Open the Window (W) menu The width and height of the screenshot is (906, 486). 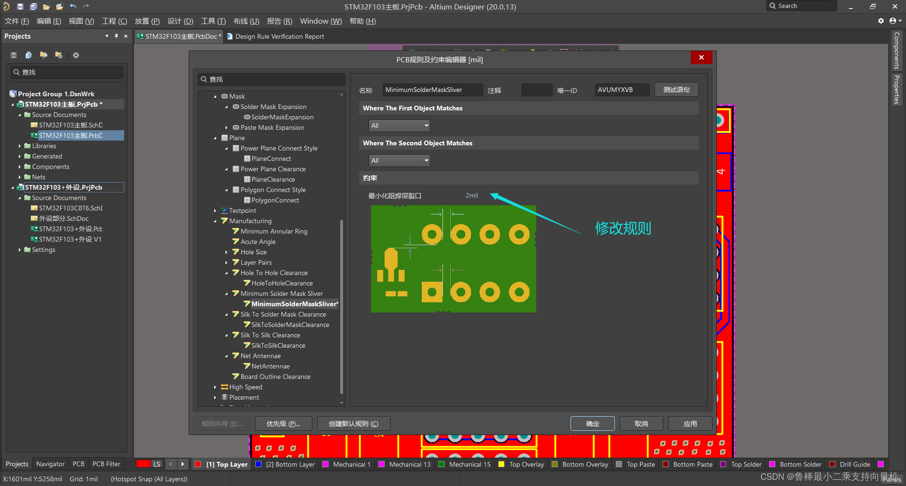pos(321,21)
